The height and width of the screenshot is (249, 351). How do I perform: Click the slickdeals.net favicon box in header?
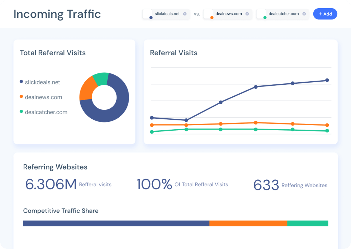point(147,14)
